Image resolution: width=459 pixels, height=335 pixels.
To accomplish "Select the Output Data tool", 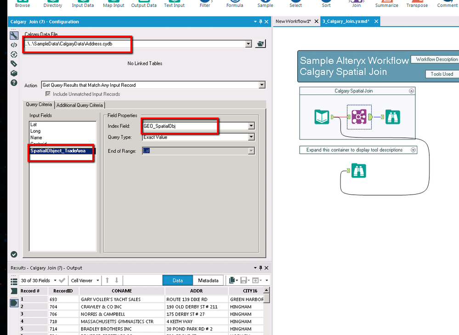I will pos(144,4).
